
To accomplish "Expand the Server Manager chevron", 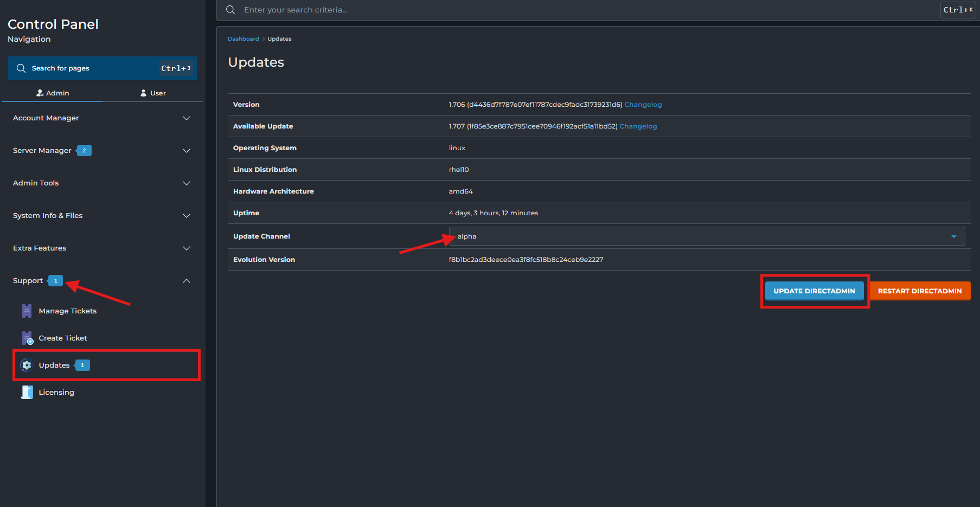I will (x=187, y=150).
